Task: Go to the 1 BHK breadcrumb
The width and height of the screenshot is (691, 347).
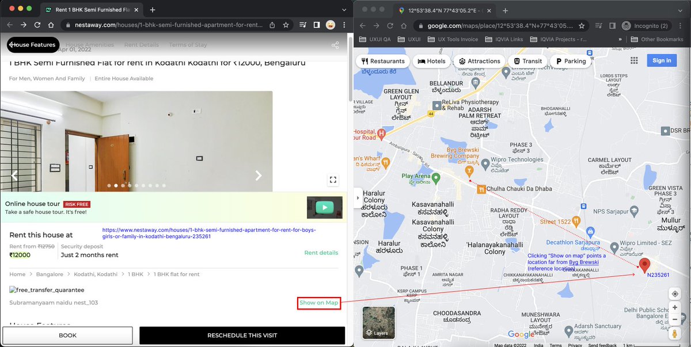Action: pyautogui.click(x=135, y=274)
